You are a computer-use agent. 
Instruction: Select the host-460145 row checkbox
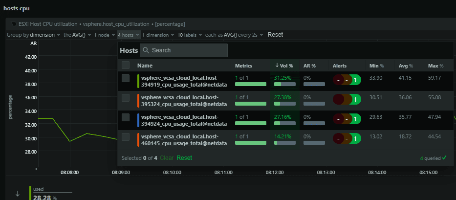(x=126, y=137)
